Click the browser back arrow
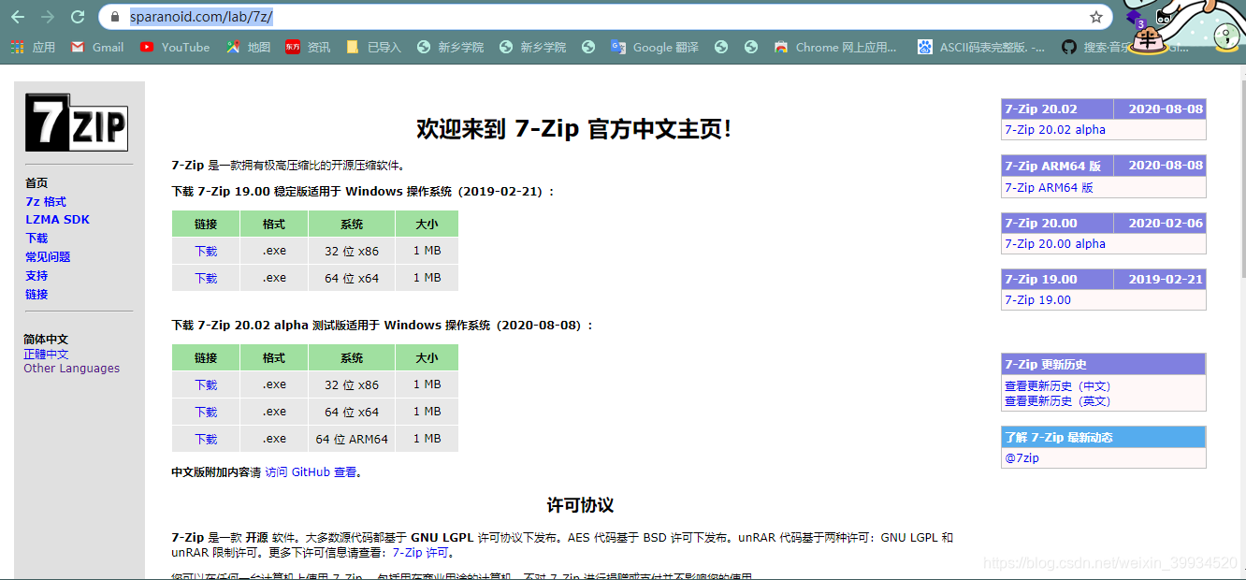1246x580 pixels. click(18, 17)
